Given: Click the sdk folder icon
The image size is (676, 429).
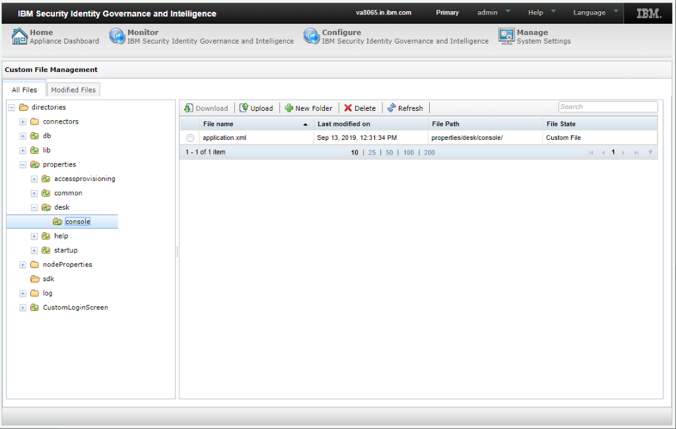Looking at the screenshot, I should tap(35, 279).
